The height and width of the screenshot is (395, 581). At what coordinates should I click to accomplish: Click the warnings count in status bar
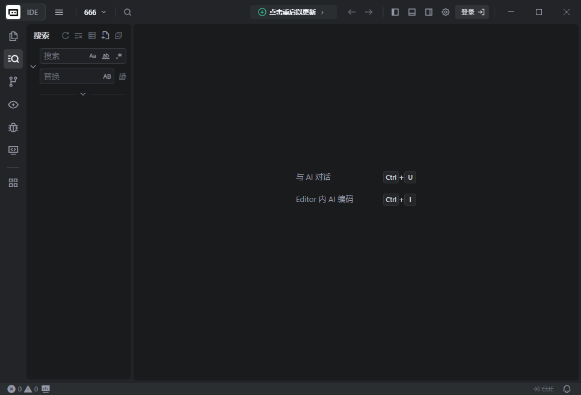[31, 389]
